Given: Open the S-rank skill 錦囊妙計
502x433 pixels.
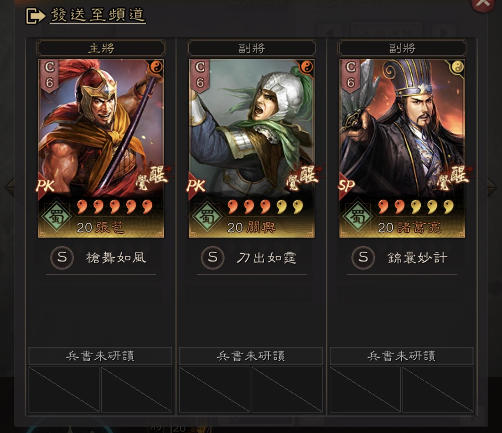Looking at the screenshot, I should click(402, 258).
